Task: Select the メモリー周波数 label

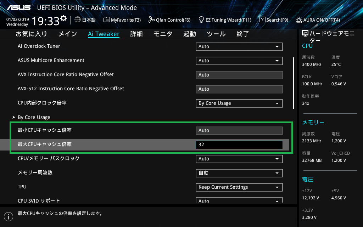Action: pos(35,172)
